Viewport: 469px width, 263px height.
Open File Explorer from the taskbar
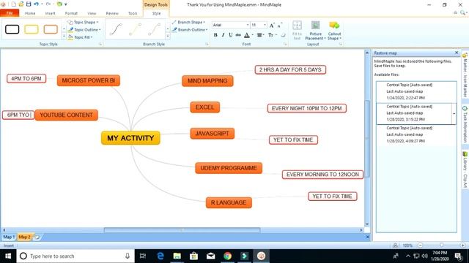point(177,256)
